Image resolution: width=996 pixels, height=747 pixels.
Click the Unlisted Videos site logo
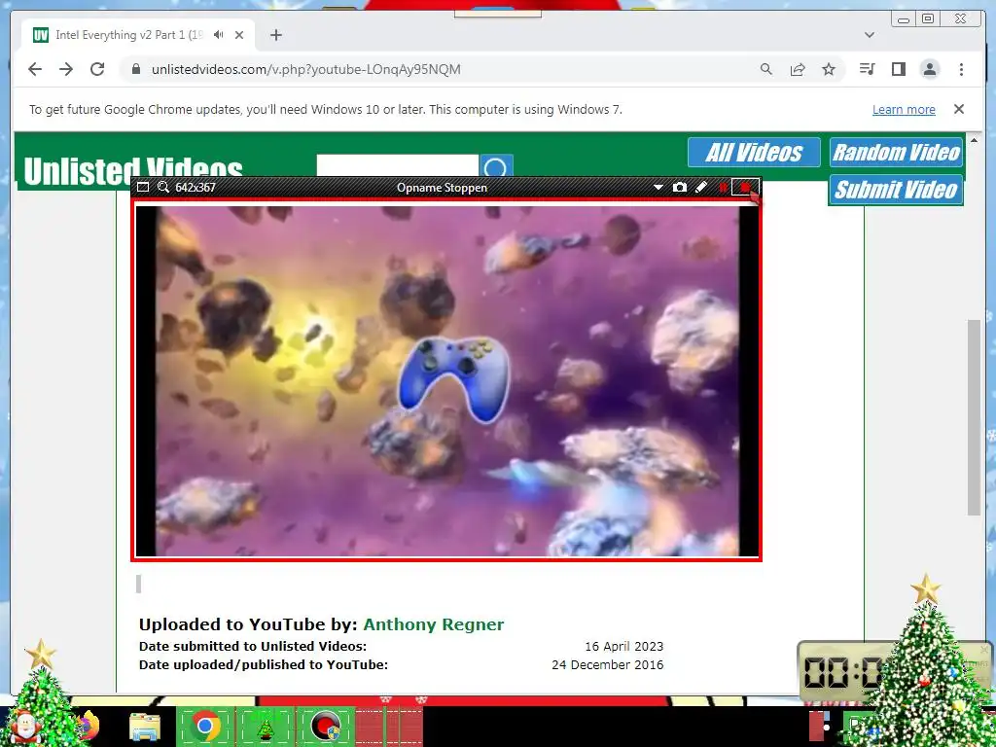pyautogui.click(x=132, y=169)
